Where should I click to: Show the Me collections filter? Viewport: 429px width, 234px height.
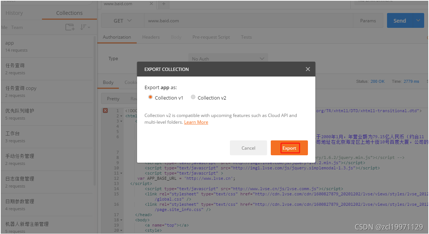click(4, 27)
